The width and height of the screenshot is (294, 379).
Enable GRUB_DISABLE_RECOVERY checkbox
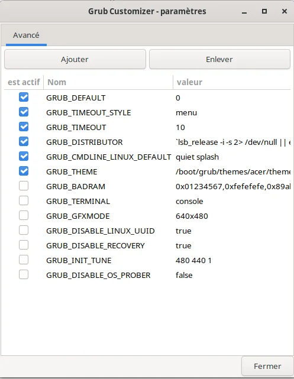click(24, 245)
